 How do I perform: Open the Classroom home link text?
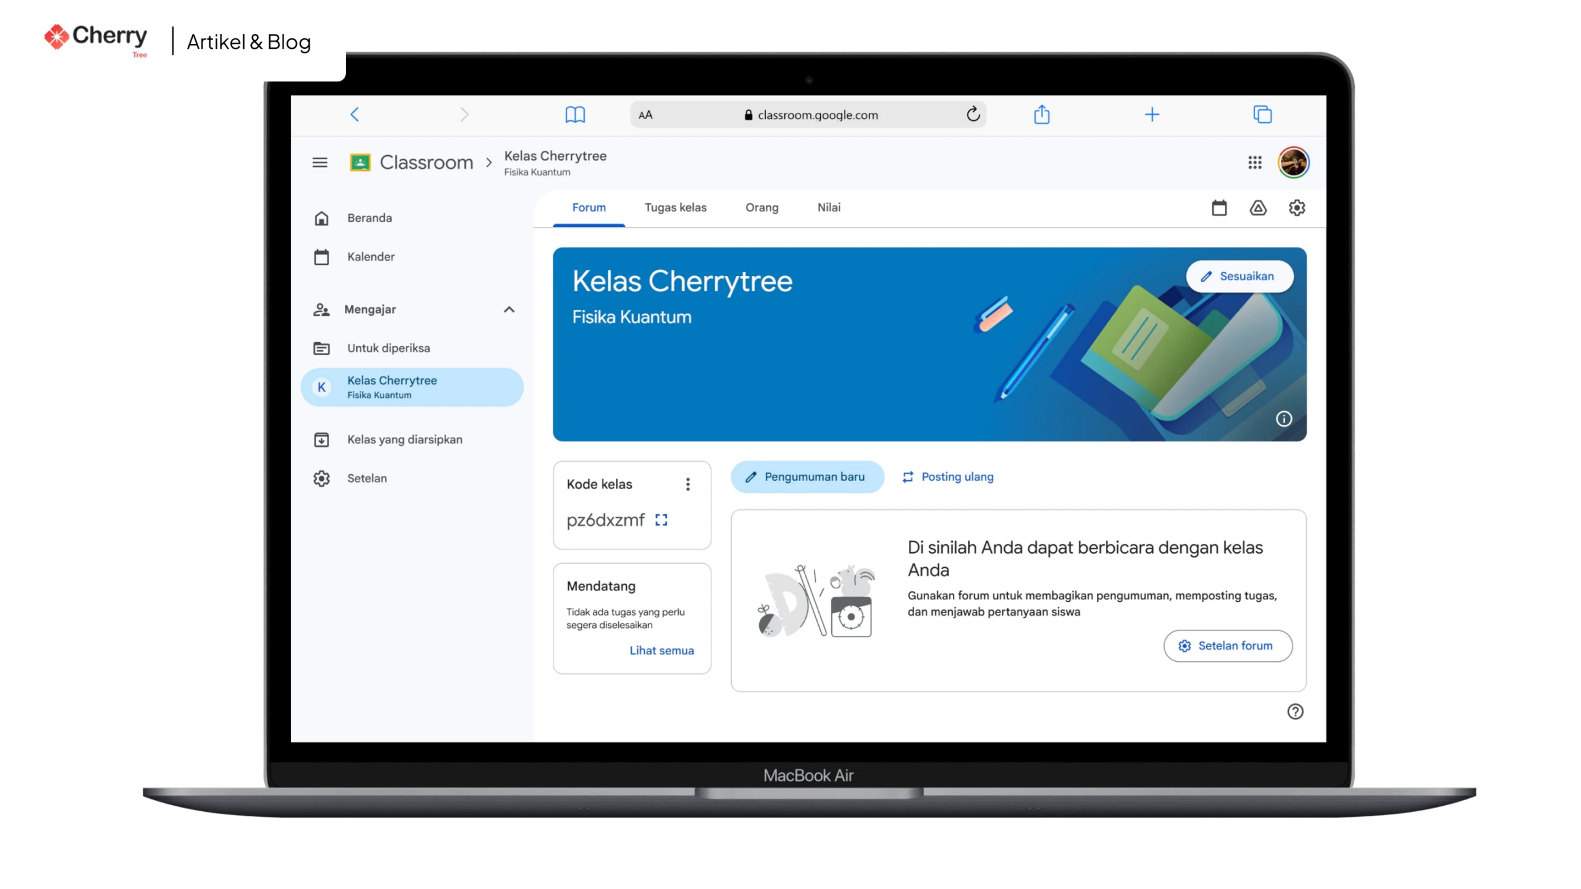[x=426, y=162]
